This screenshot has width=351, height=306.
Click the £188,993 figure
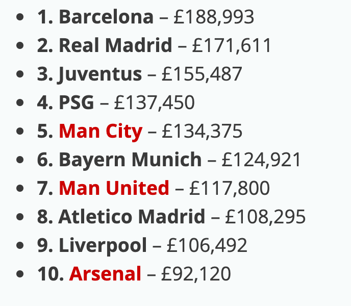coord(214,17)
